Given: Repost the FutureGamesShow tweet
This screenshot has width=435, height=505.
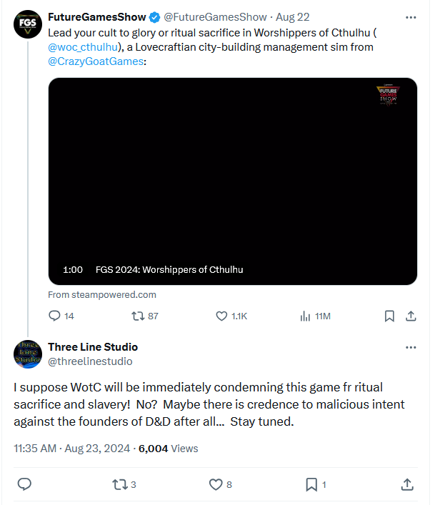Looking at the screenshot, I should pyautogui.click(x=138, y=316).
